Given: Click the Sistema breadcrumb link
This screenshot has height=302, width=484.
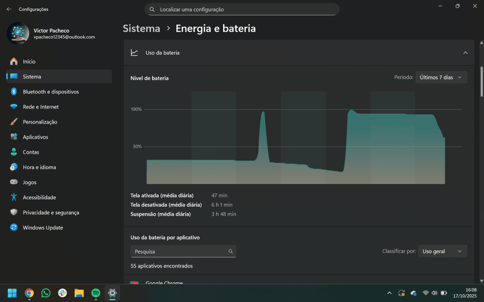Looking at the screenshot, I should (x=141, y=28).
